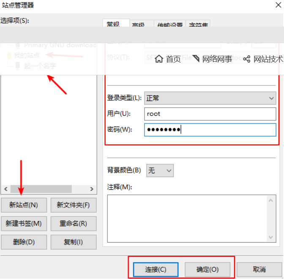Click the 密码(W) password field
This screenshot has width=284, height=279.
click(210, 130)
